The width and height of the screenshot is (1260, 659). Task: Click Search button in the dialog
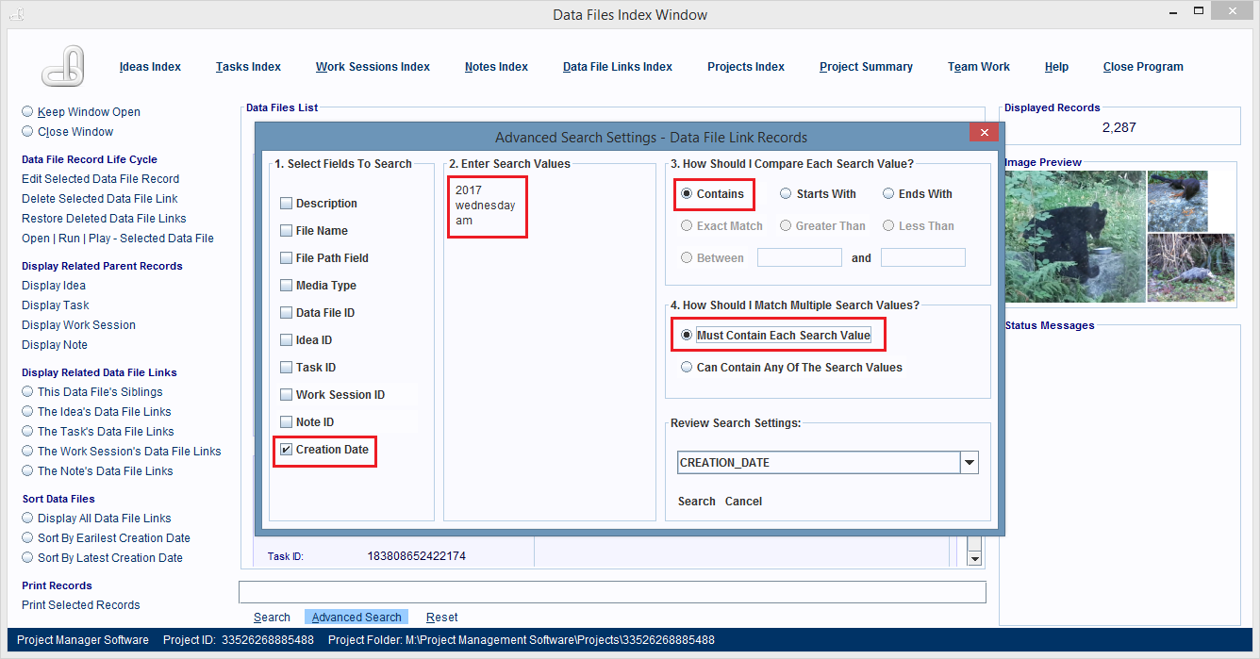(696, 502)
